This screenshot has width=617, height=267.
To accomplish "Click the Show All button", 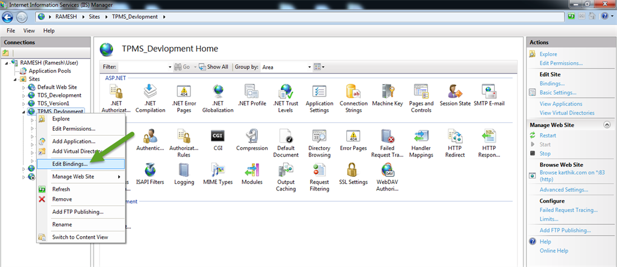I will (x=214, y=67).
